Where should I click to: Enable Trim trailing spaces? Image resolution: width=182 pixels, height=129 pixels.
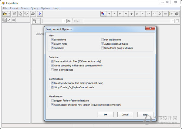(x=52, y=70)
